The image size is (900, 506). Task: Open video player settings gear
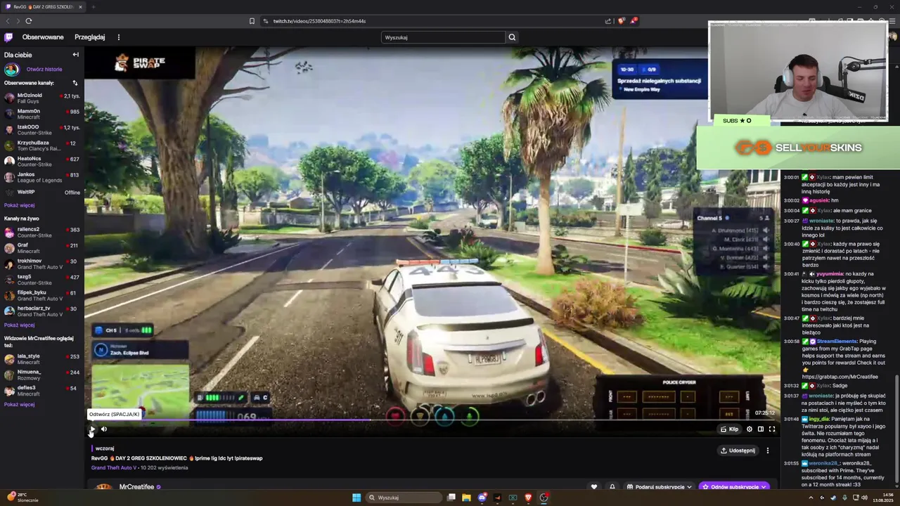(x=749, y=429)
